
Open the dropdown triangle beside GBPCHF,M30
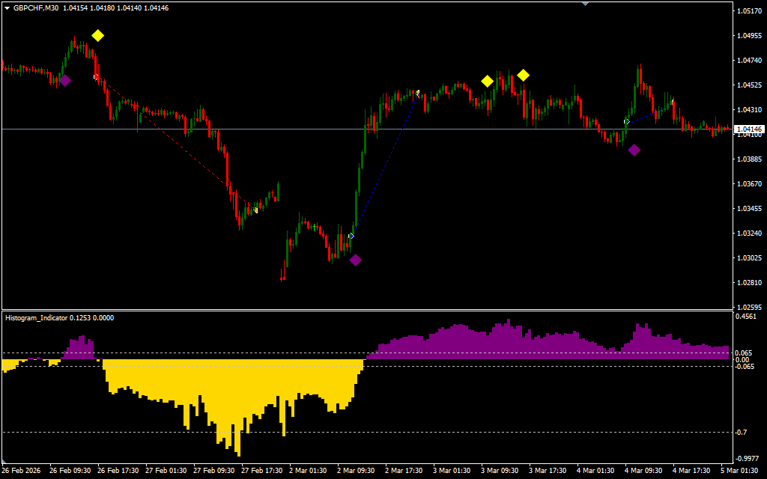coord(7,7)
